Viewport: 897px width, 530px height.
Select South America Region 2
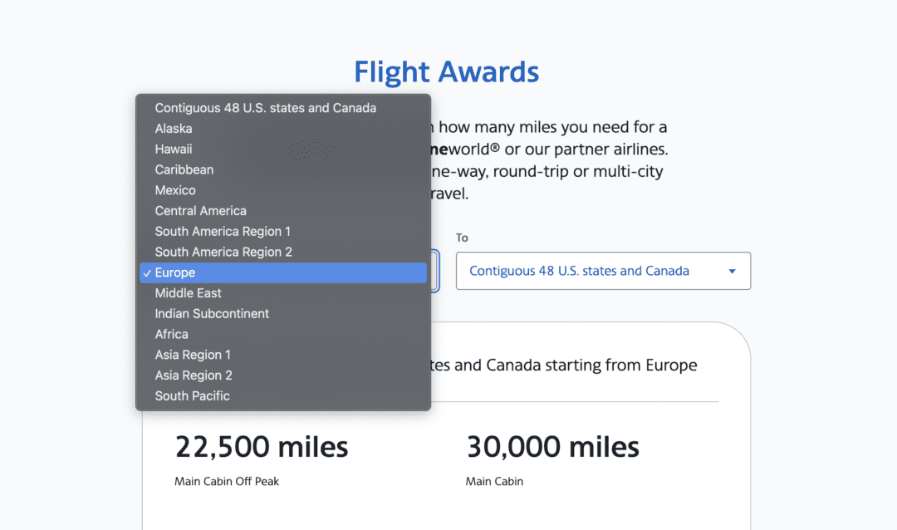pyautogui.click(x=222, y=252)
